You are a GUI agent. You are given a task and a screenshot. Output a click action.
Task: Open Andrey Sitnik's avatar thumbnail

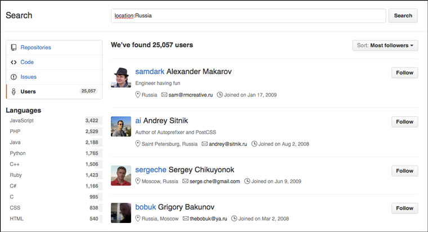(x=121, y=126)
